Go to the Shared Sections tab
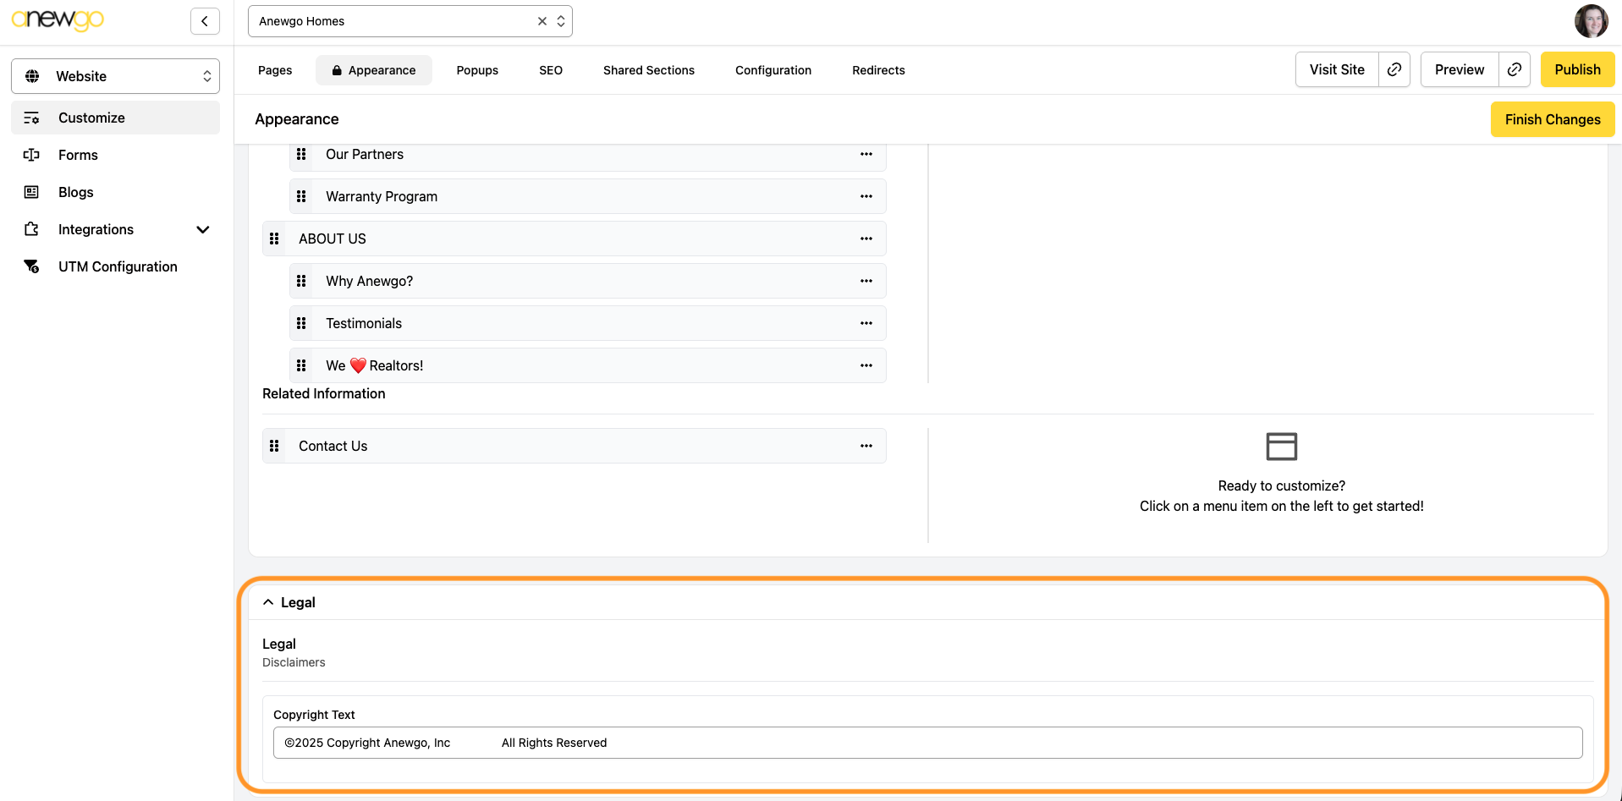 [648, 70]
